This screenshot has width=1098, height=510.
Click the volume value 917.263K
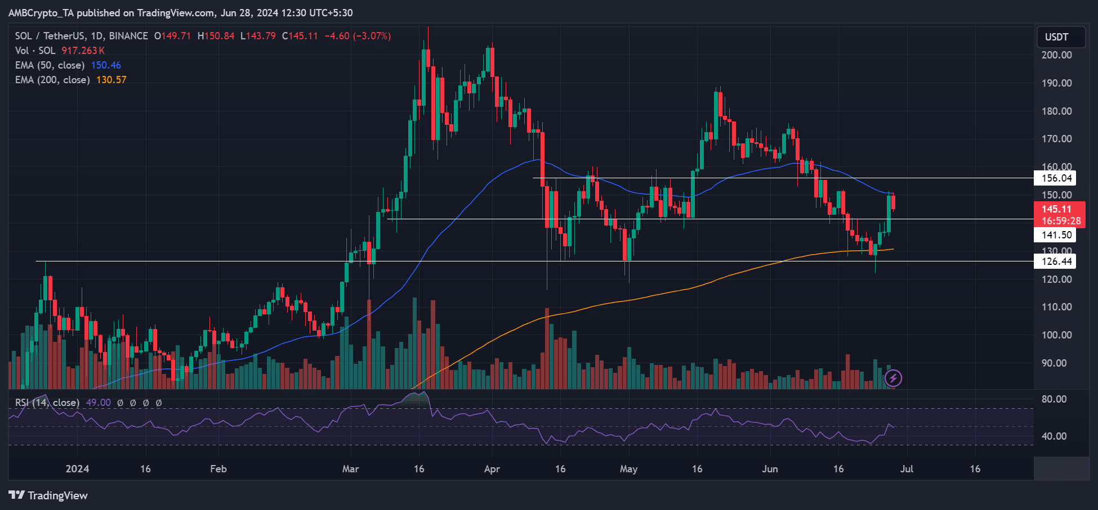pyautogui.click(x=83, y=51)
